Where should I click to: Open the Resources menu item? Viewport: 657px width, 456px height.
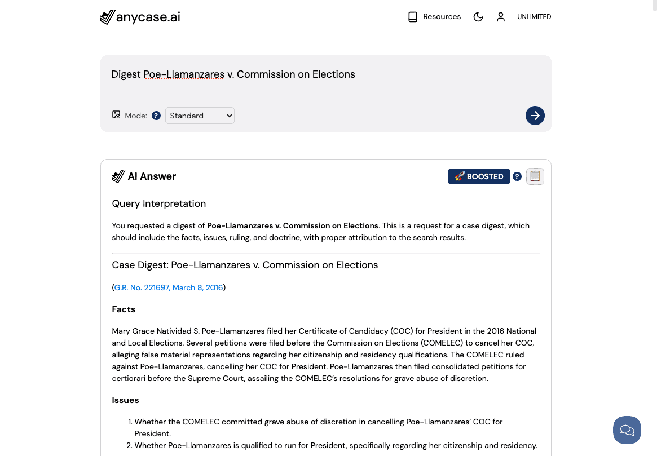442,17
